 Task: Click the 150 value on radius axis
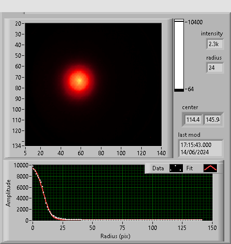coord(212,228)
